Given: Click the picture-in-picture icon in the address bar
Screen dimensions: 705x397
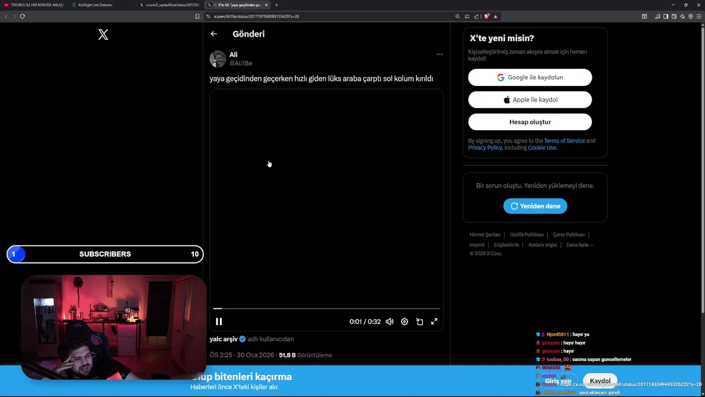Looking at the screenshot, I should (x=467, y=17).
